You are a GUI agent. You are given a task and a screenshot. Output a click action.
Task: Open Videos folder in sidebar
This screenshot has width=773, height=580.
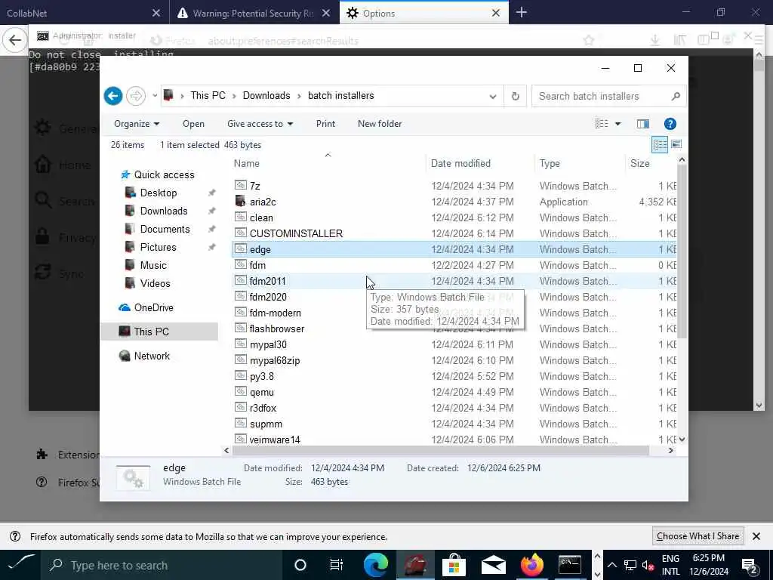[155, 284]
